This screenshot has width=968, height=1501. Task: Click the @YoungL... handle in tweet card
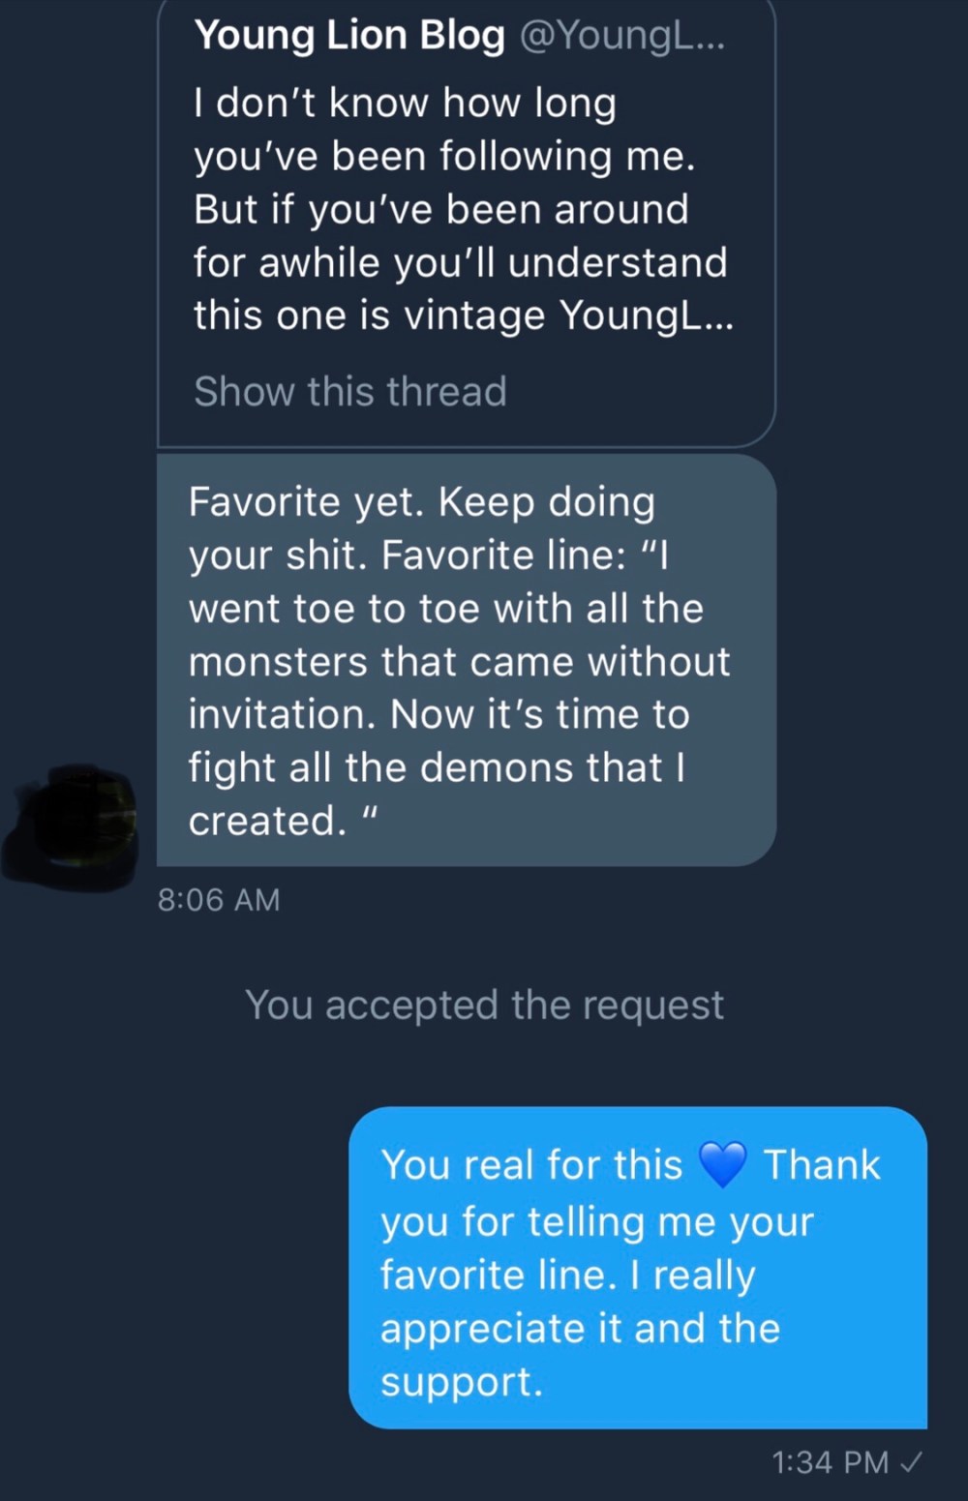pos(621,36)
